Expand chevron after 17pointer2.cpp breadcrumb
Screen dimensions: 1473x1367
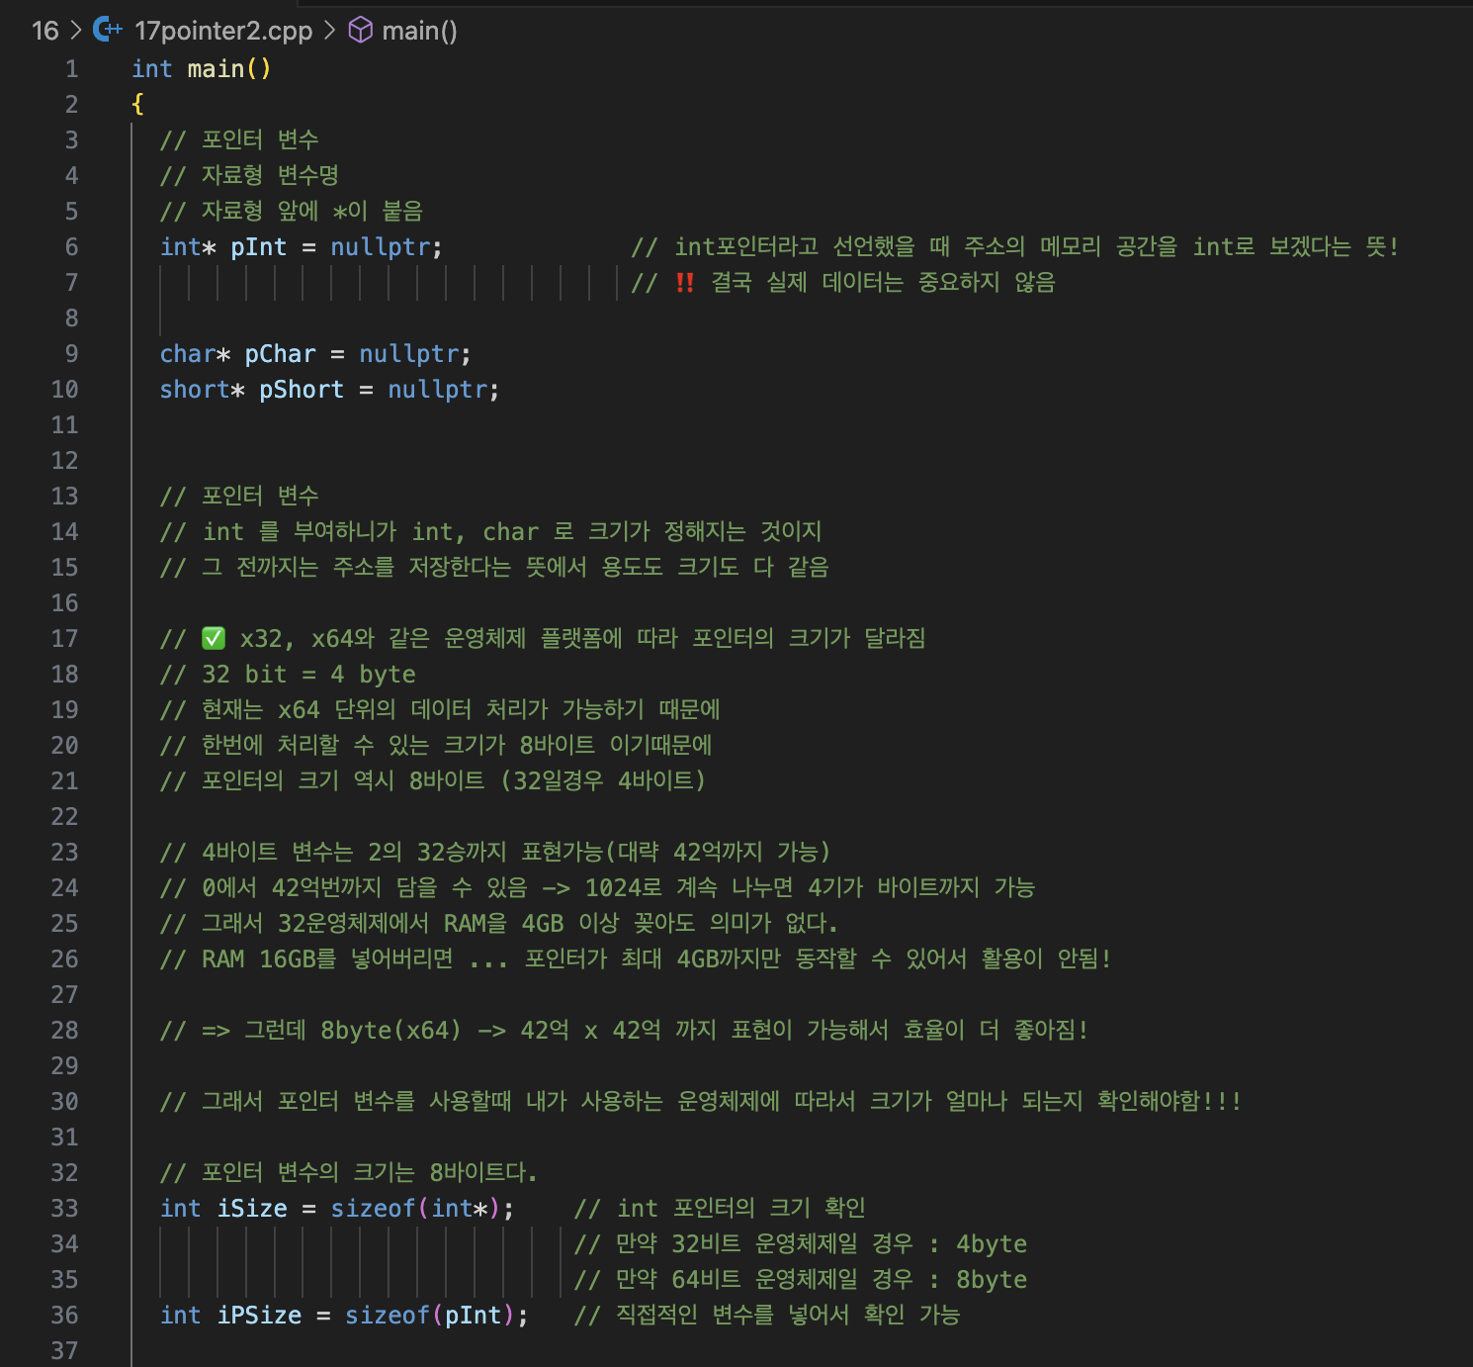pos(330,31)
